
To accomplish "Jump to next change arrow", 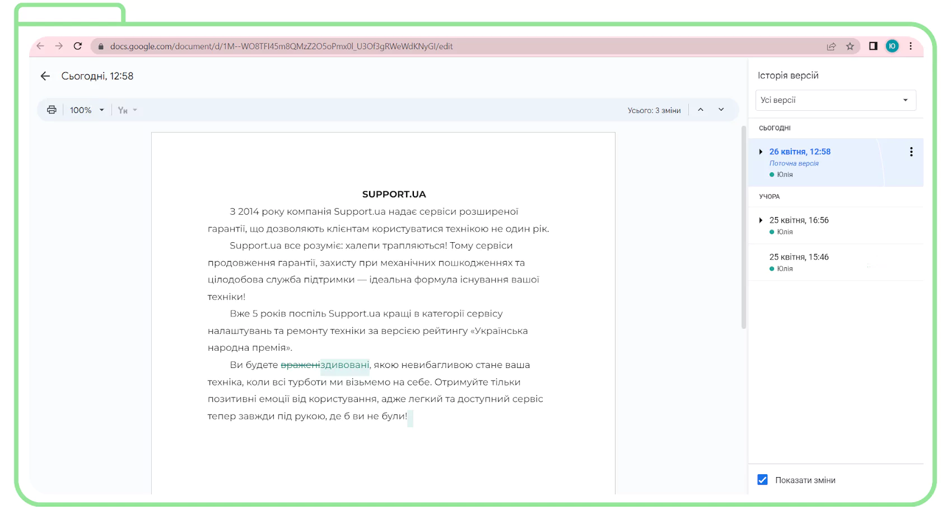I will click(721, 110).
